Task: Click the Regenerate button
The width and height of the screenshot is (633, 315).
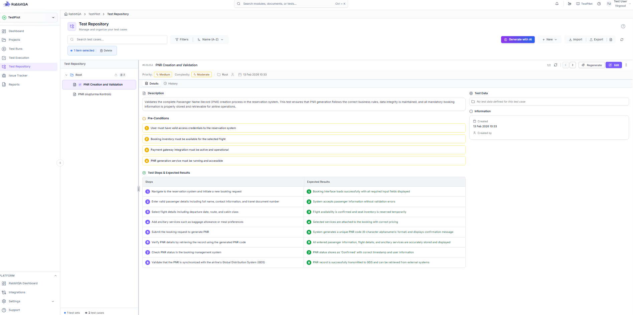Action: click(592, 65)
